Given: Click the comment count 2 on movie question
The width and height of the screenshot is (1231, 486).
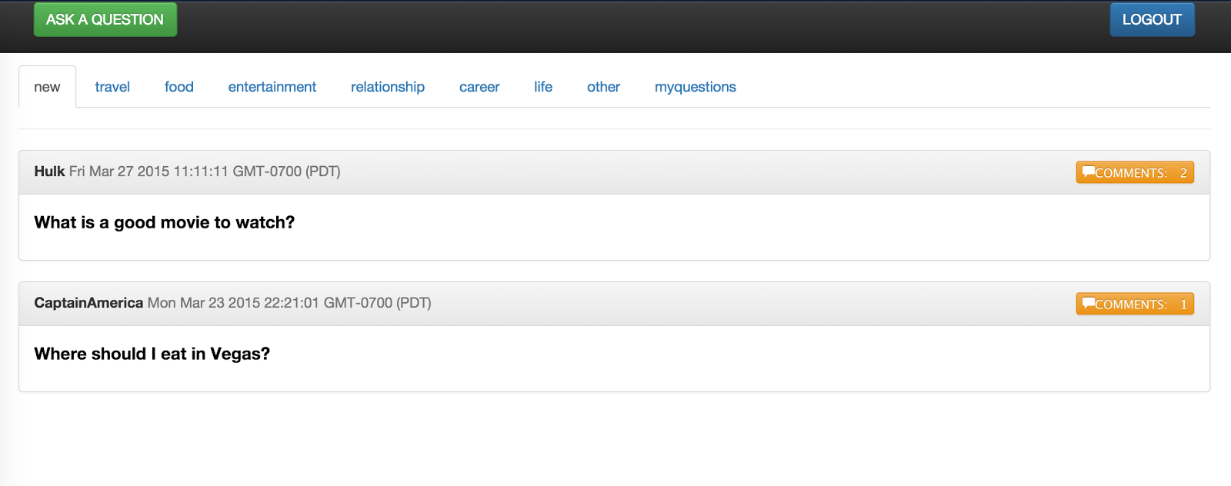Looking at the screenshot, I should tap(1183, 173).
